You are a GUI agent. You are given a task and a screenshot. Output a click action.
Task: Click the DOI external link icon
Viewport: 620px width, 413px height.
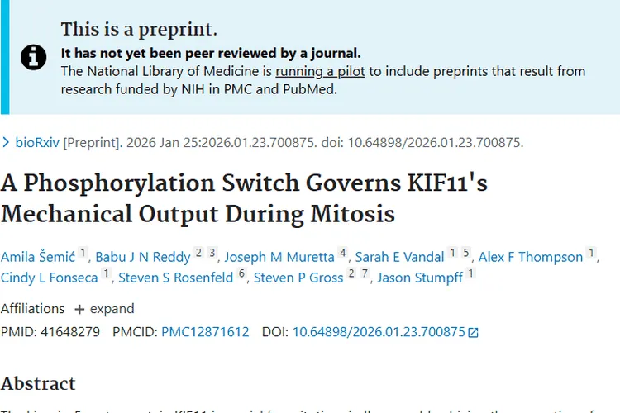(474, 333)
